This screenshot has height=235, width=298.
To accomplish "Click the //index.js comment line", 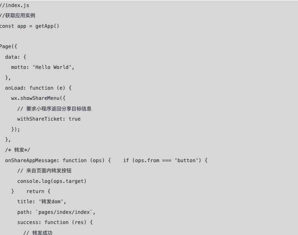I will point(15,5).
